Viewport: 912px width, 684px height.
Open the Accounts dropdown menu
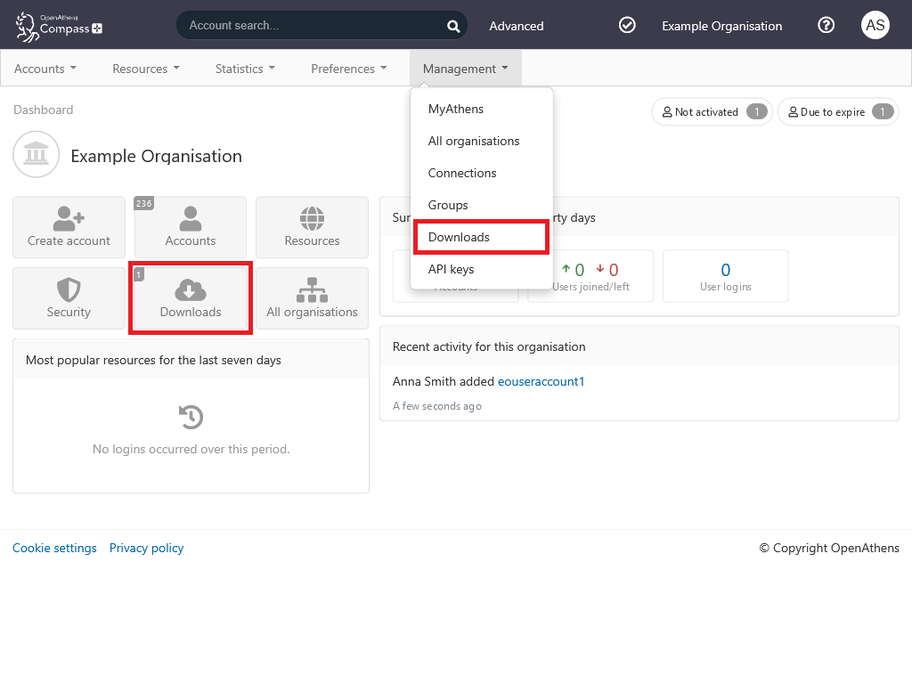tap(45, 68)
